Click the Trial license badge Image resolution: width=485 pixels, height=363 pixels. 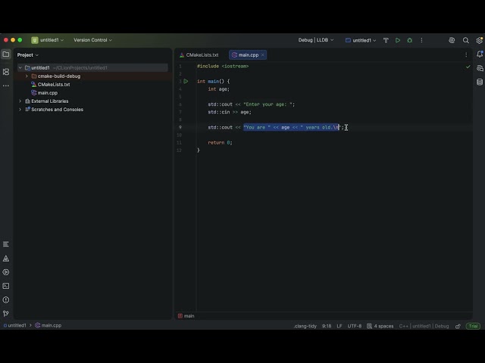pos(473,326)
